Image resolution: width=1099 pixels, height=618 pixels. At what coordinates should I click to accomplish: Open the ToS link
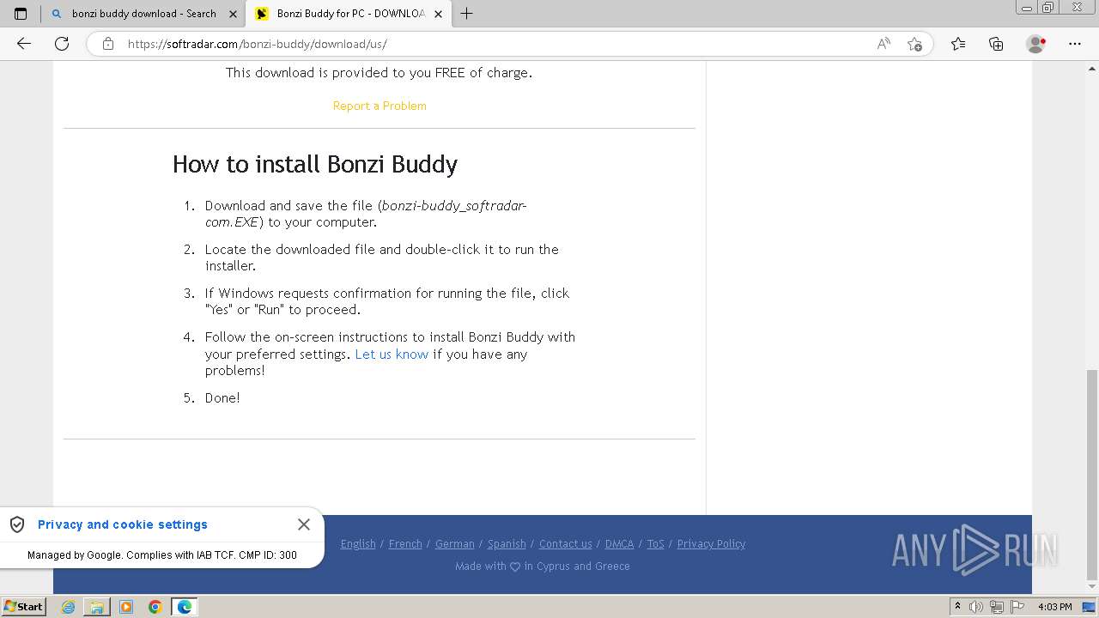click(x=656, y=543)
